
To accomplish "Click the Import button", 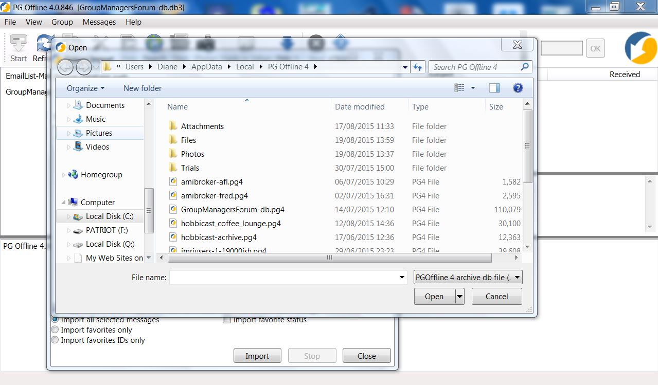I will point(257,356).
